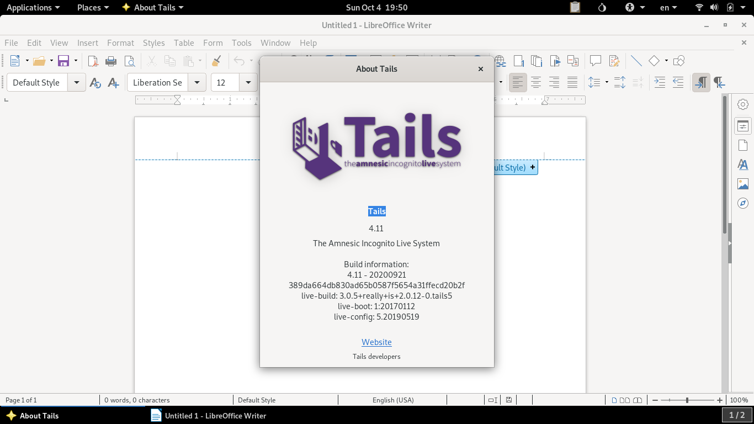Open the Applications menu in top bar

tap(33, 7)
